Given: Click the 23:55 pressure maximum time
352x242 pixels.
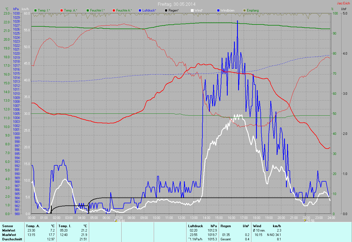Looking at the screenshot, I should point(194,235).
